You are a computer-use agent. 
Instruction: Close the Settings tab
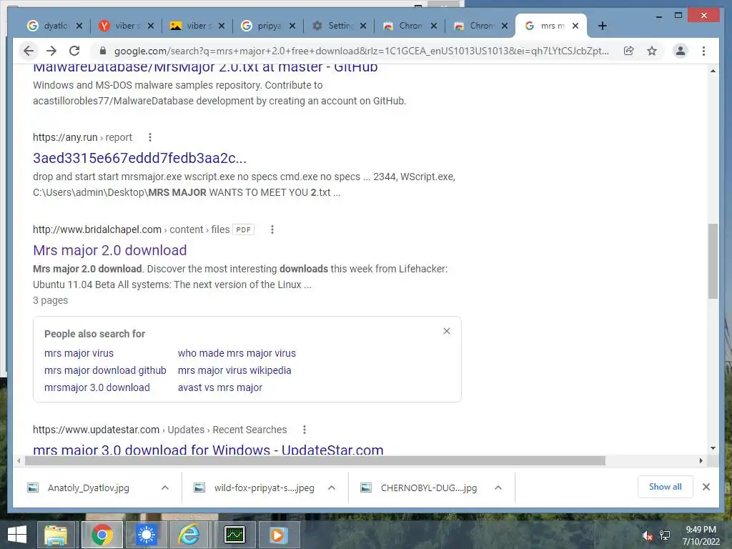click(363, 26)
